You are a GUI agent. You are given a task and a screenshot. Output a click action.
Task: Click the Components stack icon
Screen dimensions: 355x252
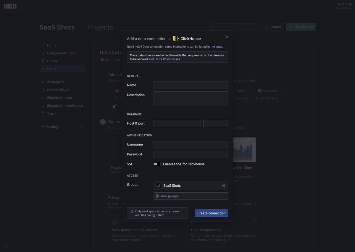(x=43, y=53)
